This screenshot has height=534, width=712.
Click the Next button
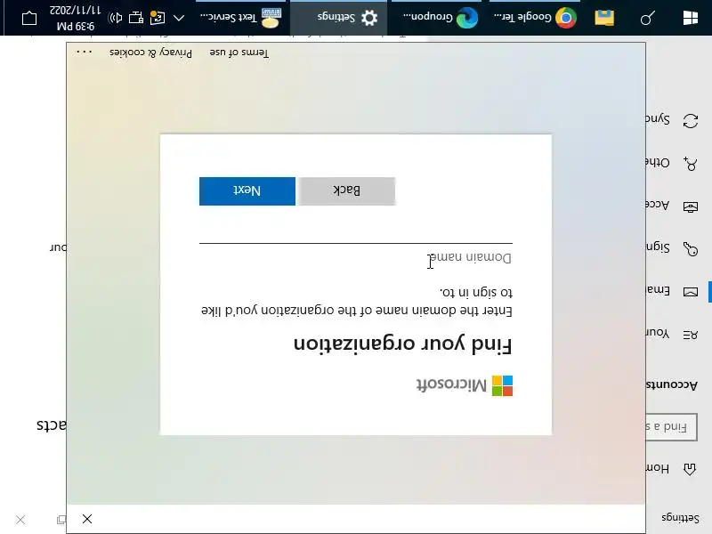click(247, 191)
